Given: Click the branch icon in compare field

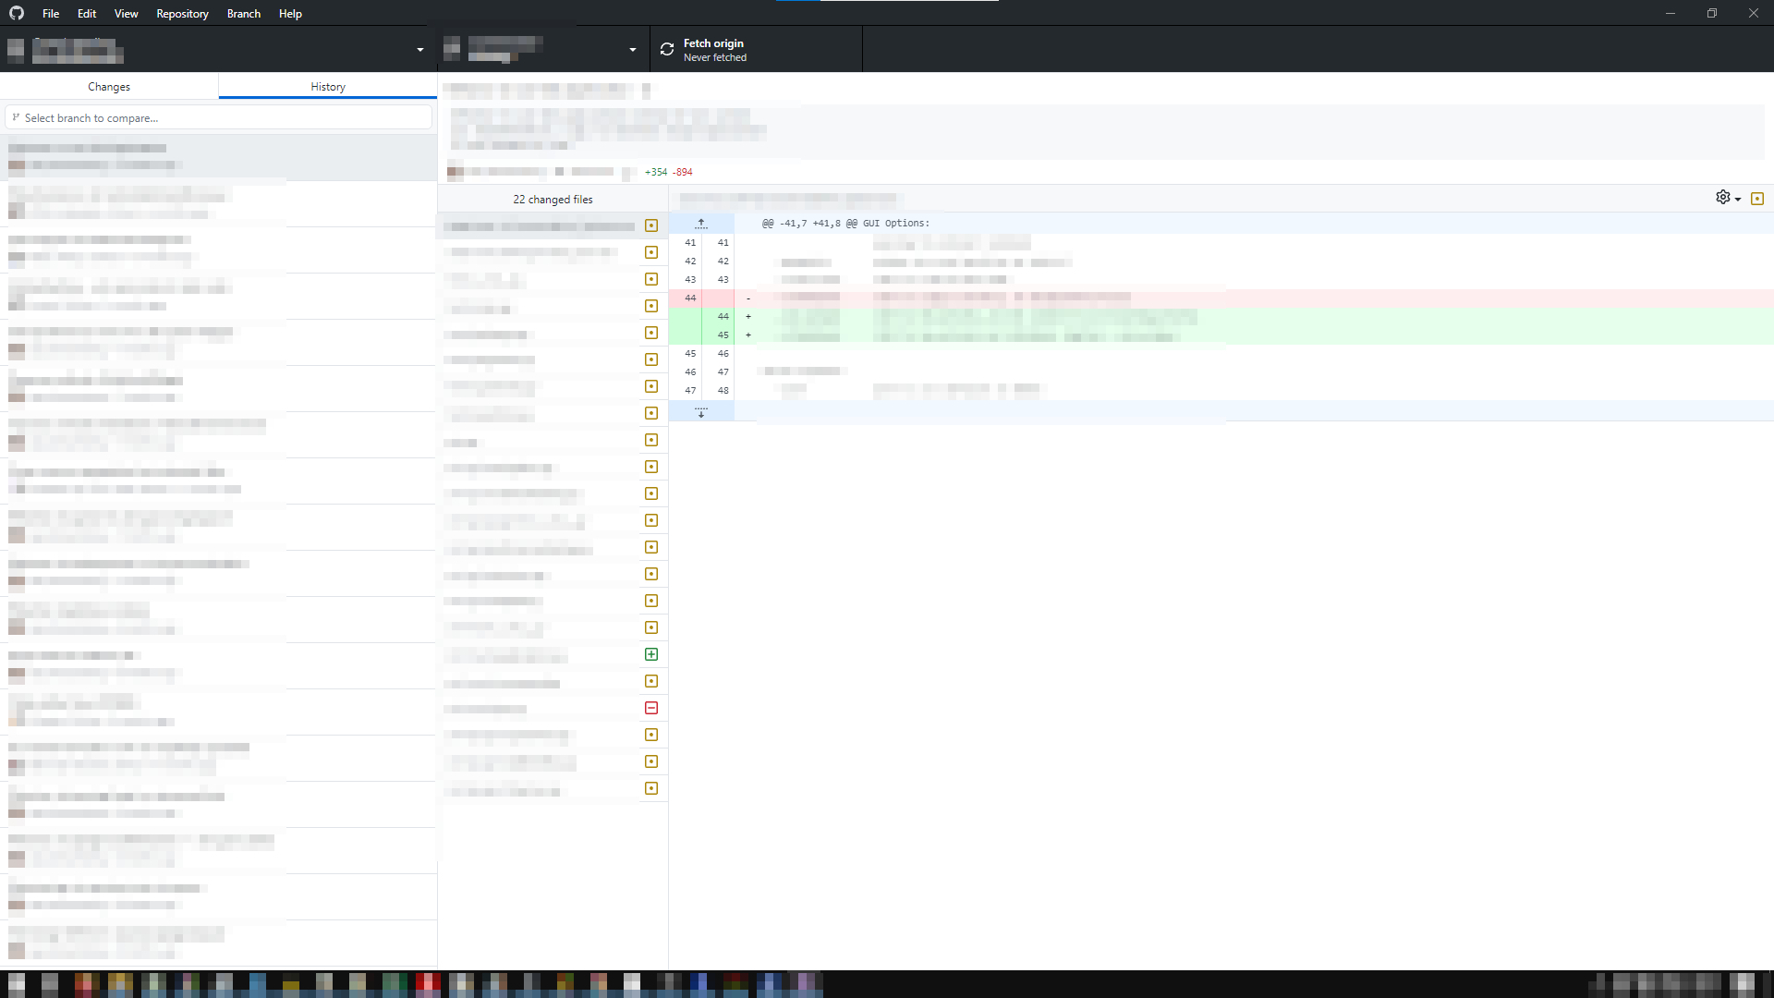Looking at the screenshot, I should (16, 117).
